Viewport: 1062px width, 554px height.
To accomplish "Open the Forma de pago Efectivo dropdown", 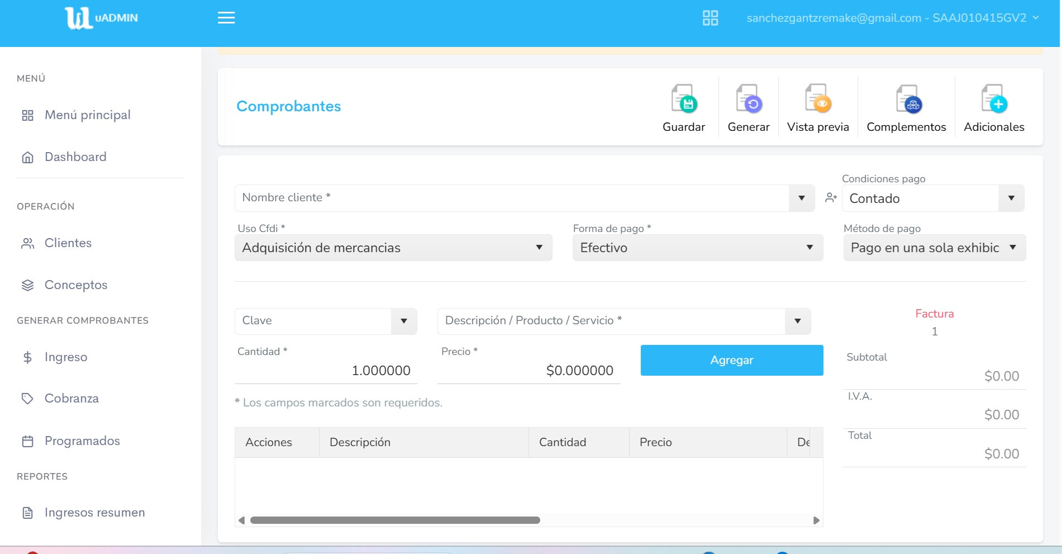I will 698,248.
